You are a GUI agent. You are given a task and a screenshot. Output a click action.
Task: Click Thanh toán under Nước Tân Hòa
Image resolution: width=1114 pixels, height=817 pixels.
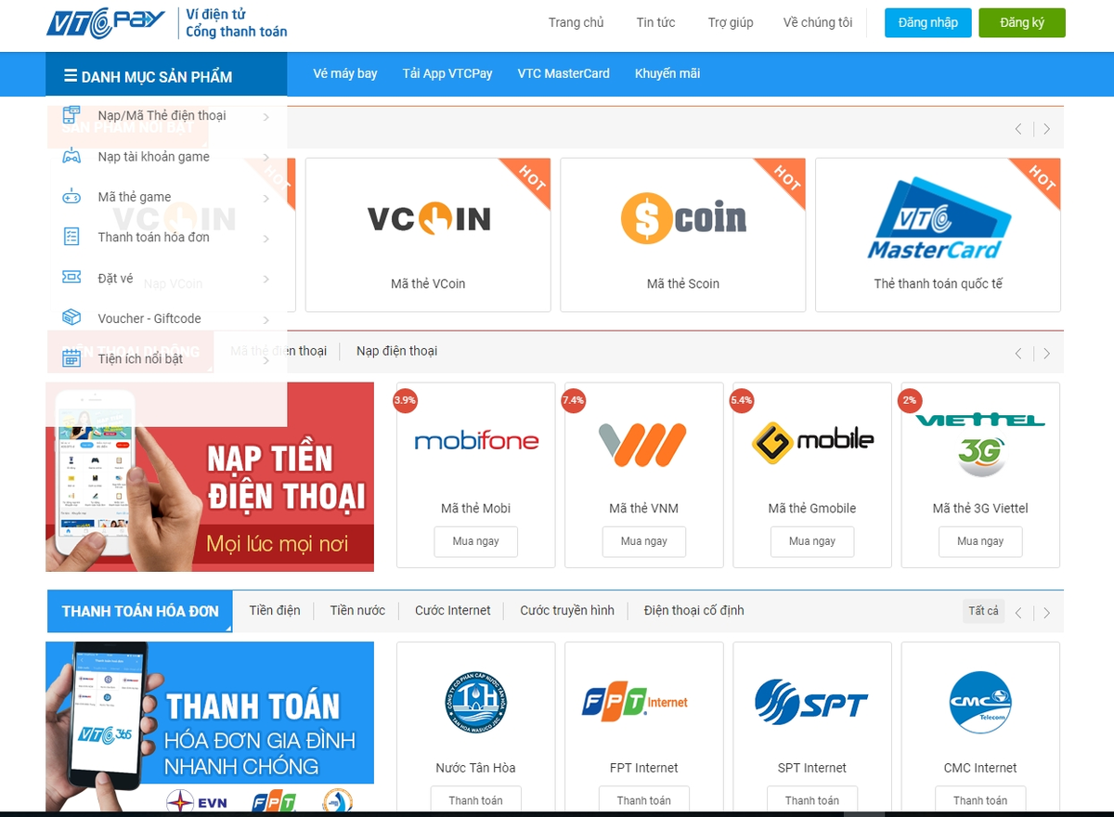[475, 800]
